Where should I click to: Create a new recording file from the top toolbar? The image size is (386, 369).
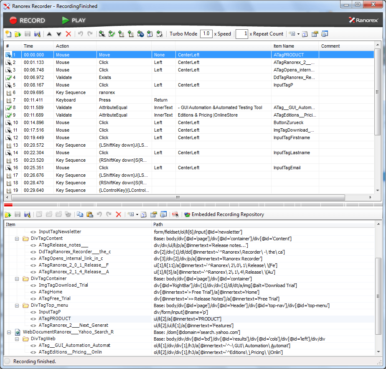tap(8, 34)
